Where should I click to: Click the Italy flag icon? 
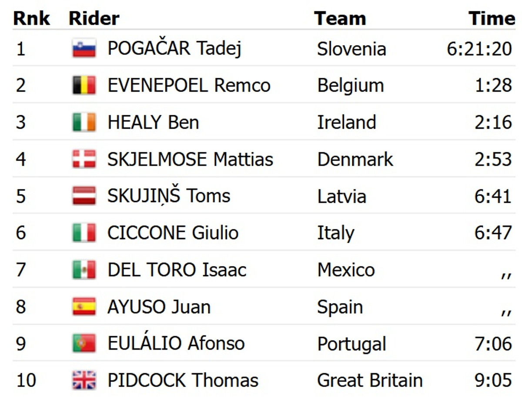click(x=84, y=233)
